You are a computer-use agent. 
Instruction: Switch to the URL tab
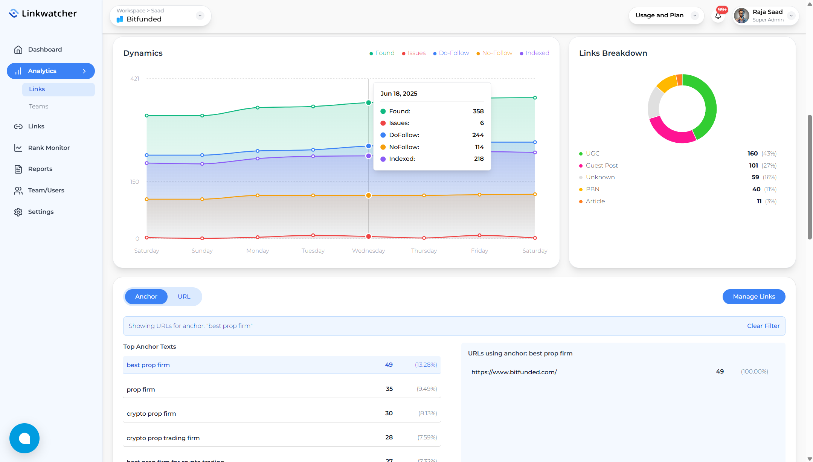point(184,297)
